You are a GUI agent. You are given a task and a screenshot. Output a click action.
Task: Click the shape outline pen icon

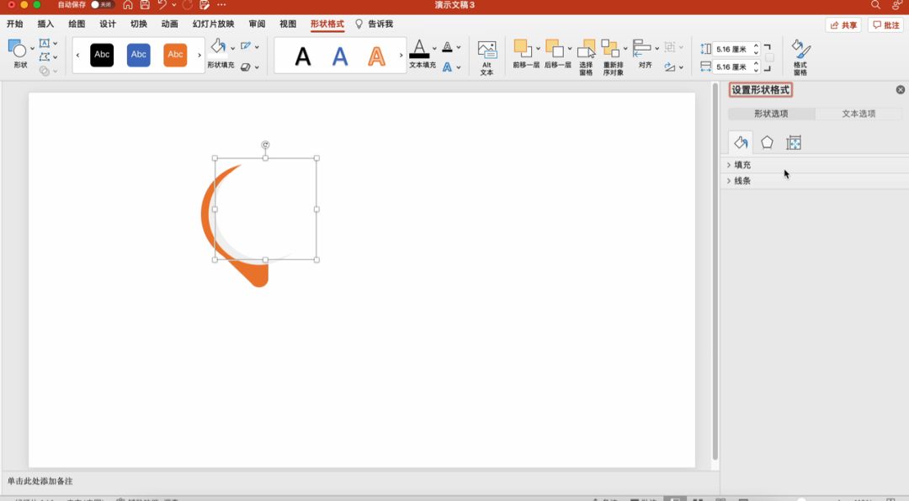coord(246,45)
